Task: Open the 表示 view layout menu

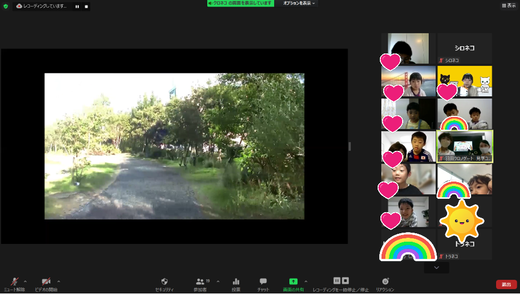Action: tap(508, 6)
